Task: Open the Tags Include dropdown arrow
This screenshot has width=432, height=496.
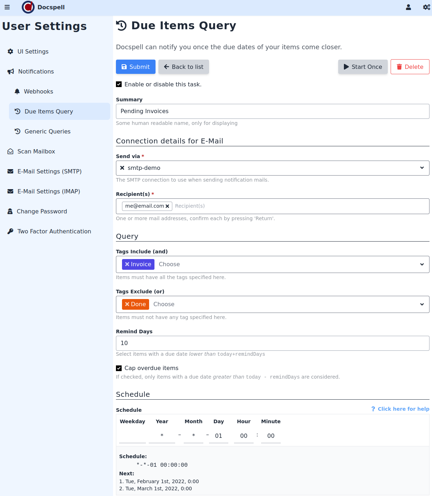Action: tap(422, 264)
